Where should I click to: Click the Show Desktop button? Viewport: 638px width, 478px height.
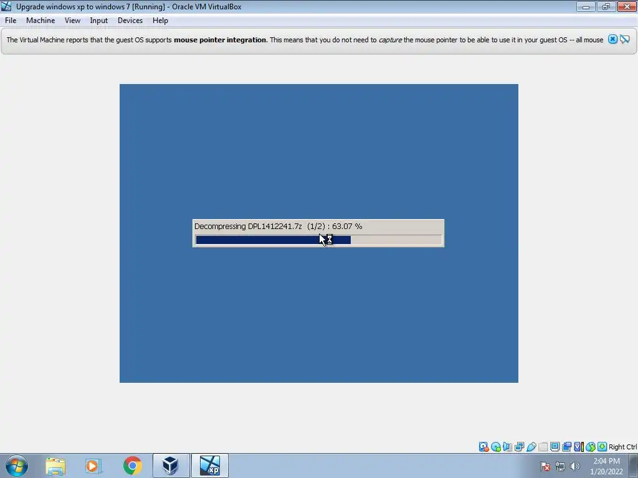click(x=634, y=466)
